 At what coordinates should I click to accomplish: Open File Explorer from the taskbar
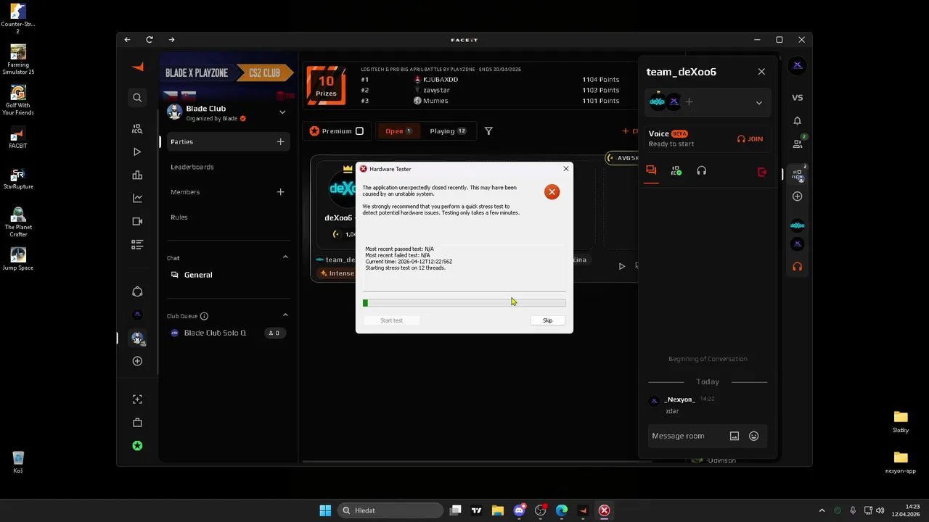(498, 510)
